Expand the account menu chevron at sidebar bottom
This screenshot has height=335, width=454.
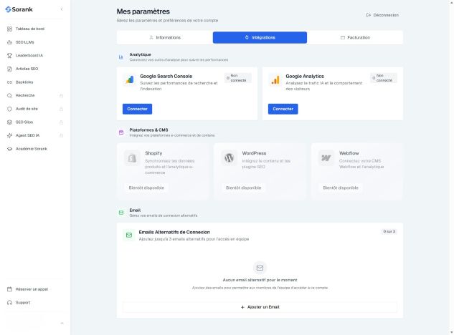(x=62, y=323)
